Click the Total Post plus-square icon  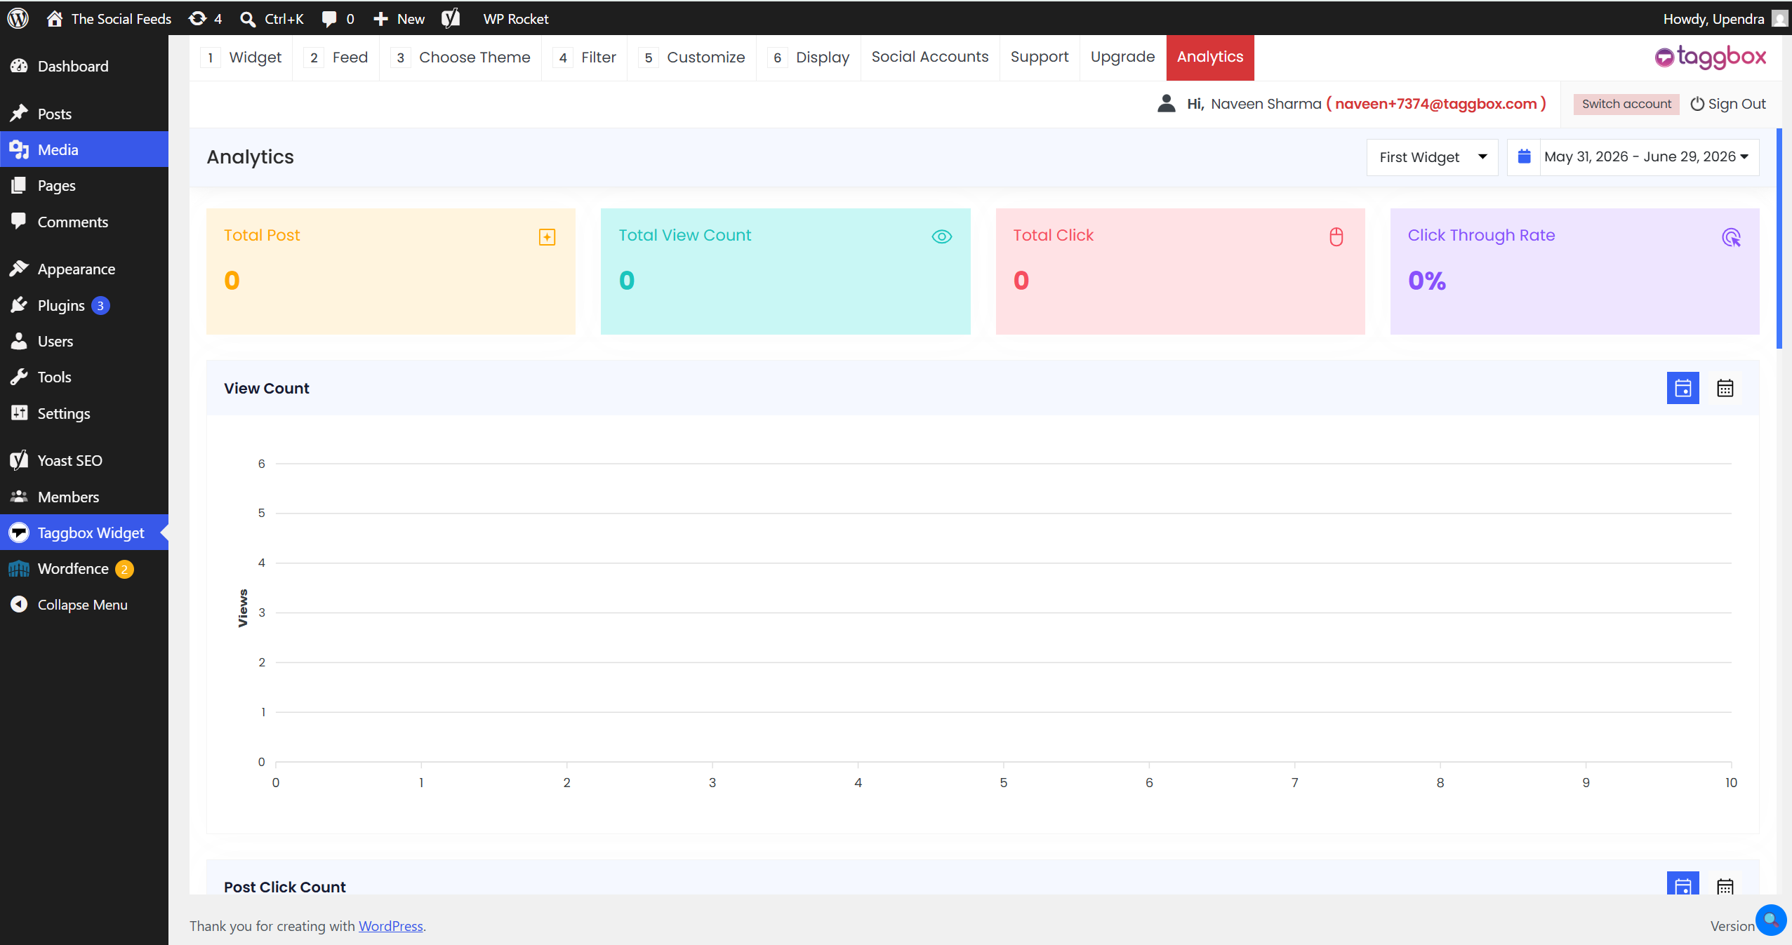click(547, 237)
